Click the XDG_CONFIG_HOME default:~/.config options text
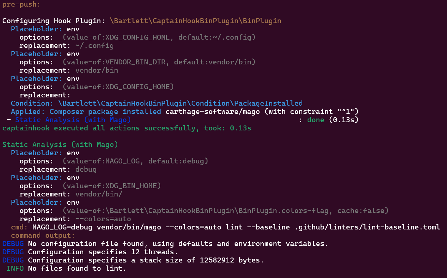Viewport: 447px width, 278px height. click(159, 37)
